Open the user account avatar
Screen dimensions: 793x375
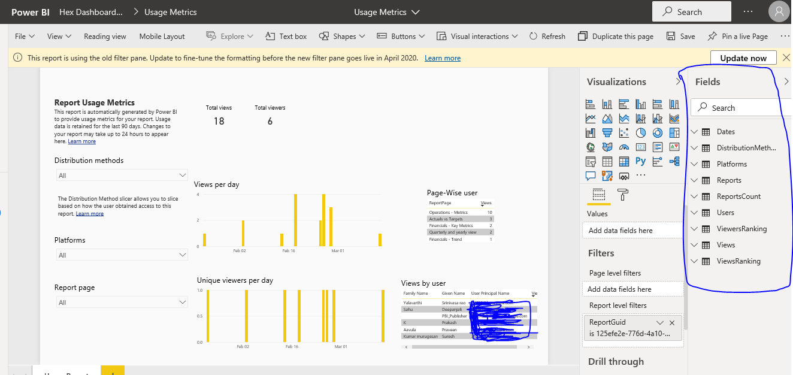click(x=779, y=12)
